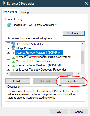Switch to the Sharing tab
Image resolution: width=90 pixels, height=116 pixels.
(x=24, y=12)
